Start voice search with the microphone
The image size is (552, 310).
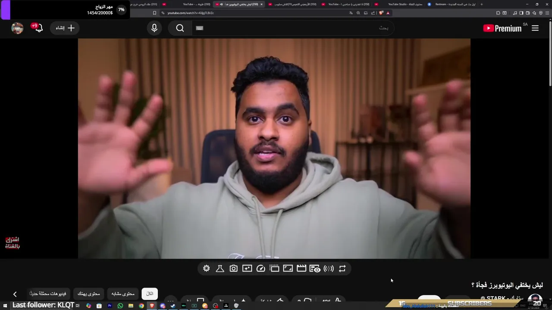154,28
